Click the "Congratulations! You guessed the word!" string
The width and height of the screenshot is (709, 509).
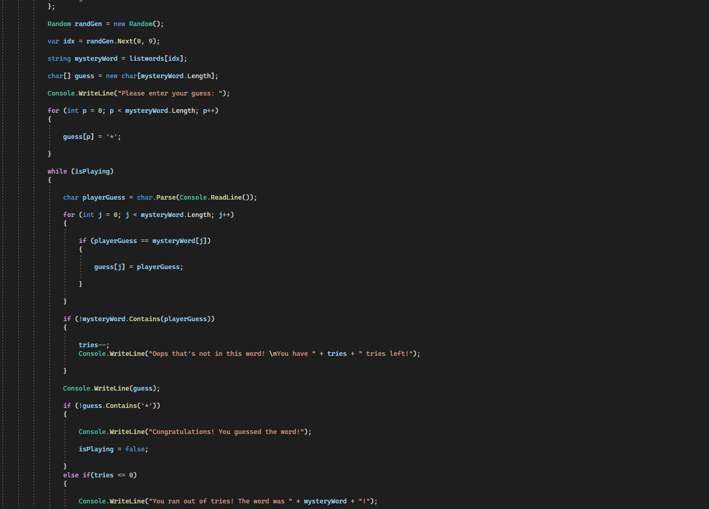(224, 431)
